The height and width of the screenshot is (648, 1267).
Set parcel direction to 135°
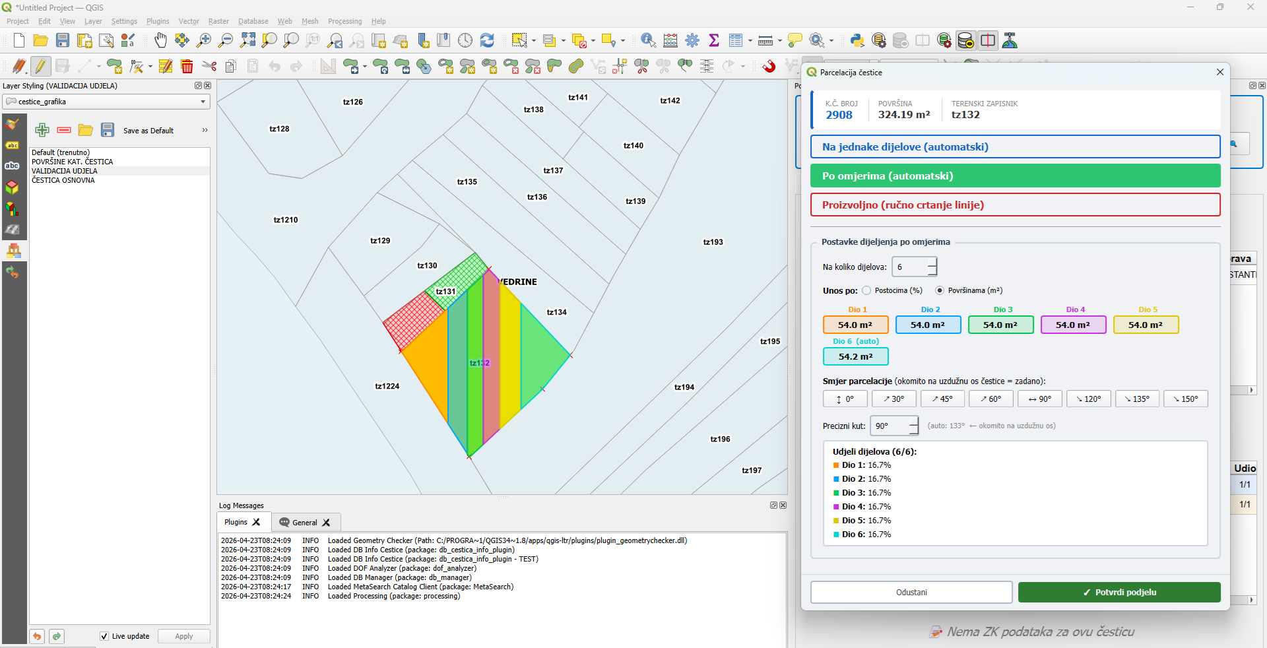pyautogui.click(x=1137, y=399)
